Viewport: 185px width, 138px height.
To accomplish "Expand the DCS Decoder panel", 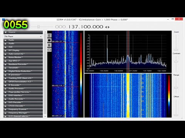I will click(23, 102).
